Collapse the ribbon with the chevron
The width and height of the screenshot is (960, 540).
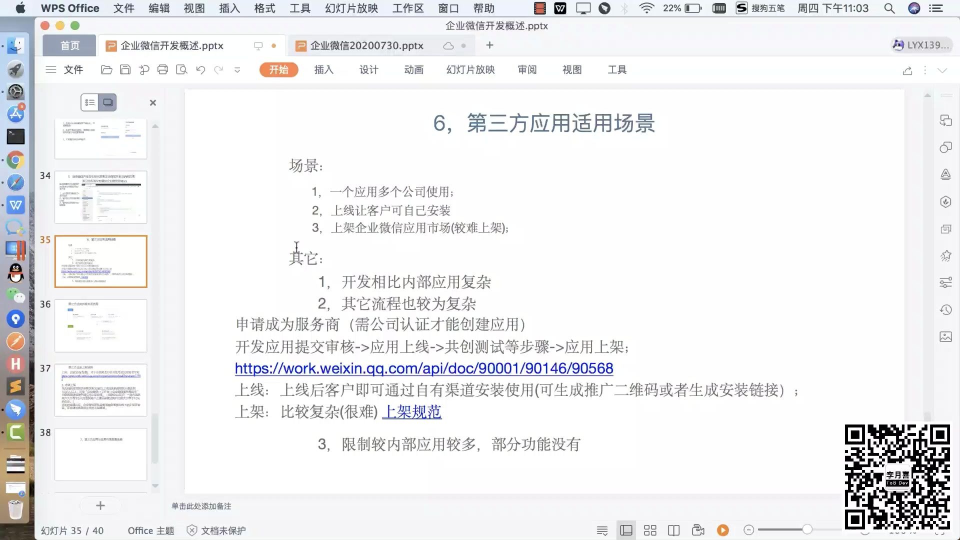click(942, 70)
